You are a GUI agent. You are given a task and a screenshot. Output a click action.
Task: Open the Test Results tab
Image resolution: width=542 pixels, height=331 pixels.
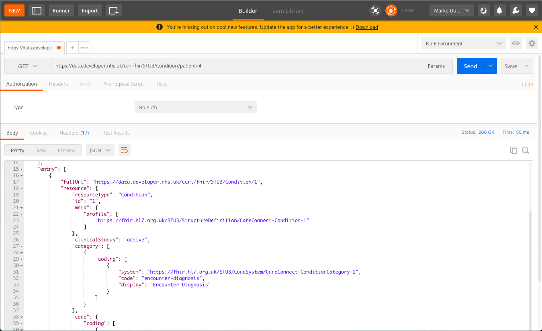click(x=116, y=133)
